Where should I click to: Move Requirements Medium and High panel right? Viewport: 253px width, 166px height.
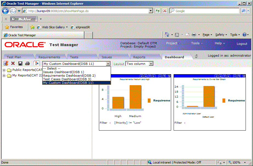click(154, 76)
